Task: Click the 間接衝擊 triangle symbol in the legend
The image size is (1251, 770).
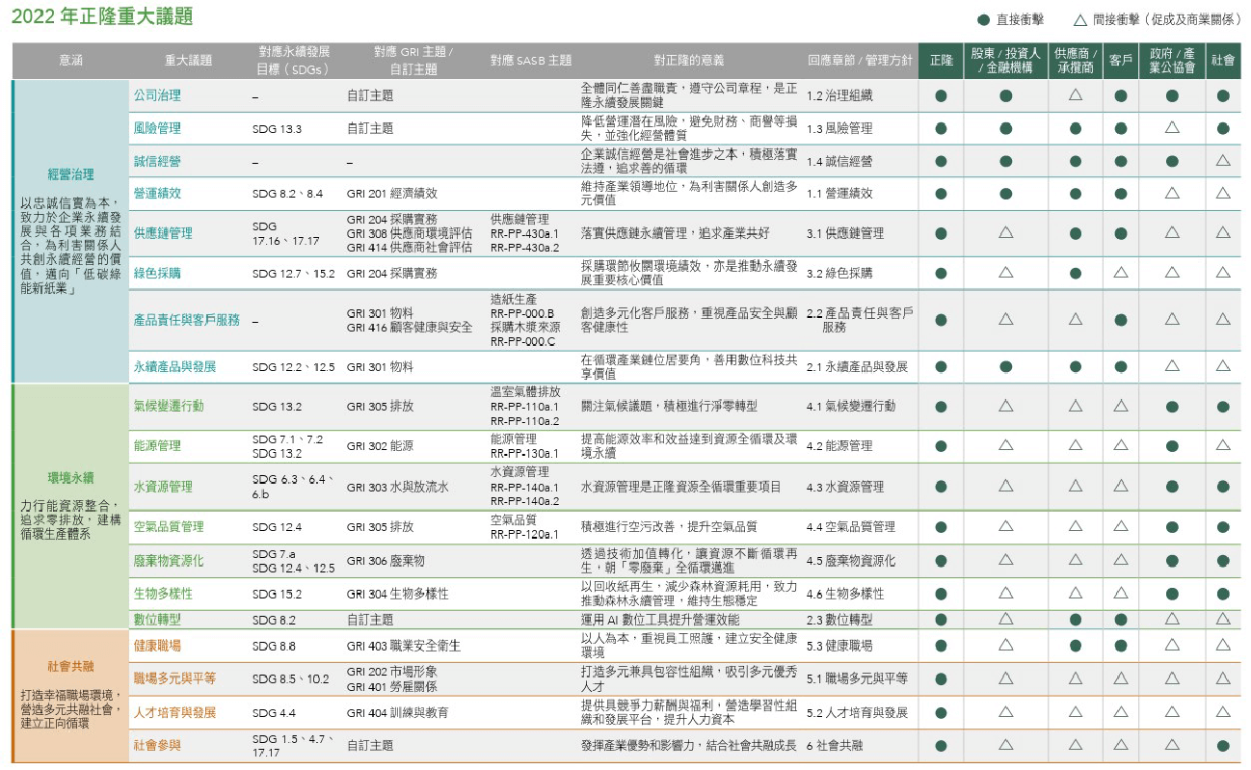Action: (x=1080, y=19)
